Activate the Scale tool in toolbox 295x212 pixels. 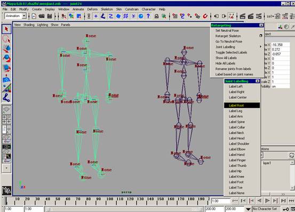click(6, 68)
